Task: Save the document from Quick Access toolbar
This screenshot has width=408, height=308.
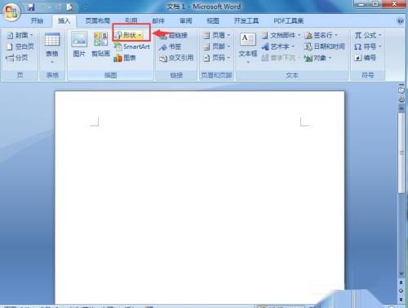Action: (31, 7)
